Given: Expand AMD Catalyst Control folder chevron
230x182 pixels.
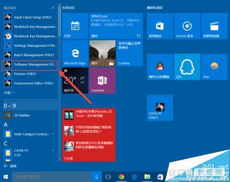Looking at the screenshot, I should (53, 134).
